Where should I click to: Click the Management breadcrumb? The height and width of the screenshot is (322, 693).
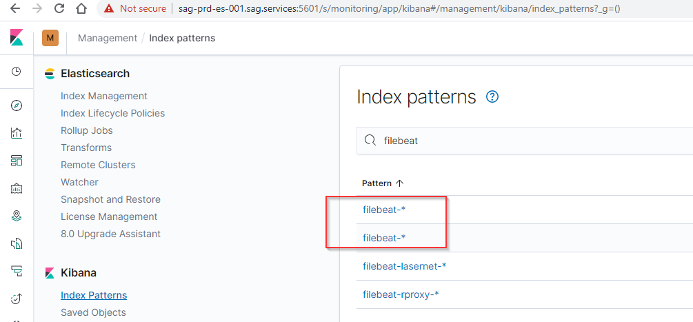[x=108, y=38]
